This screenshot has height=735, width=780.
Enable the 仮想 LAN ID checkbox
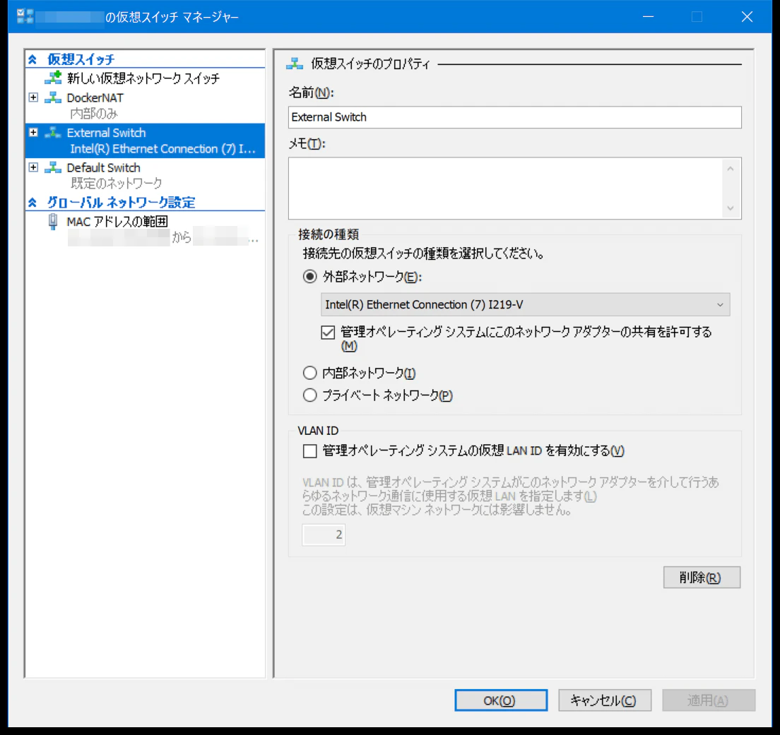(308, 450)
